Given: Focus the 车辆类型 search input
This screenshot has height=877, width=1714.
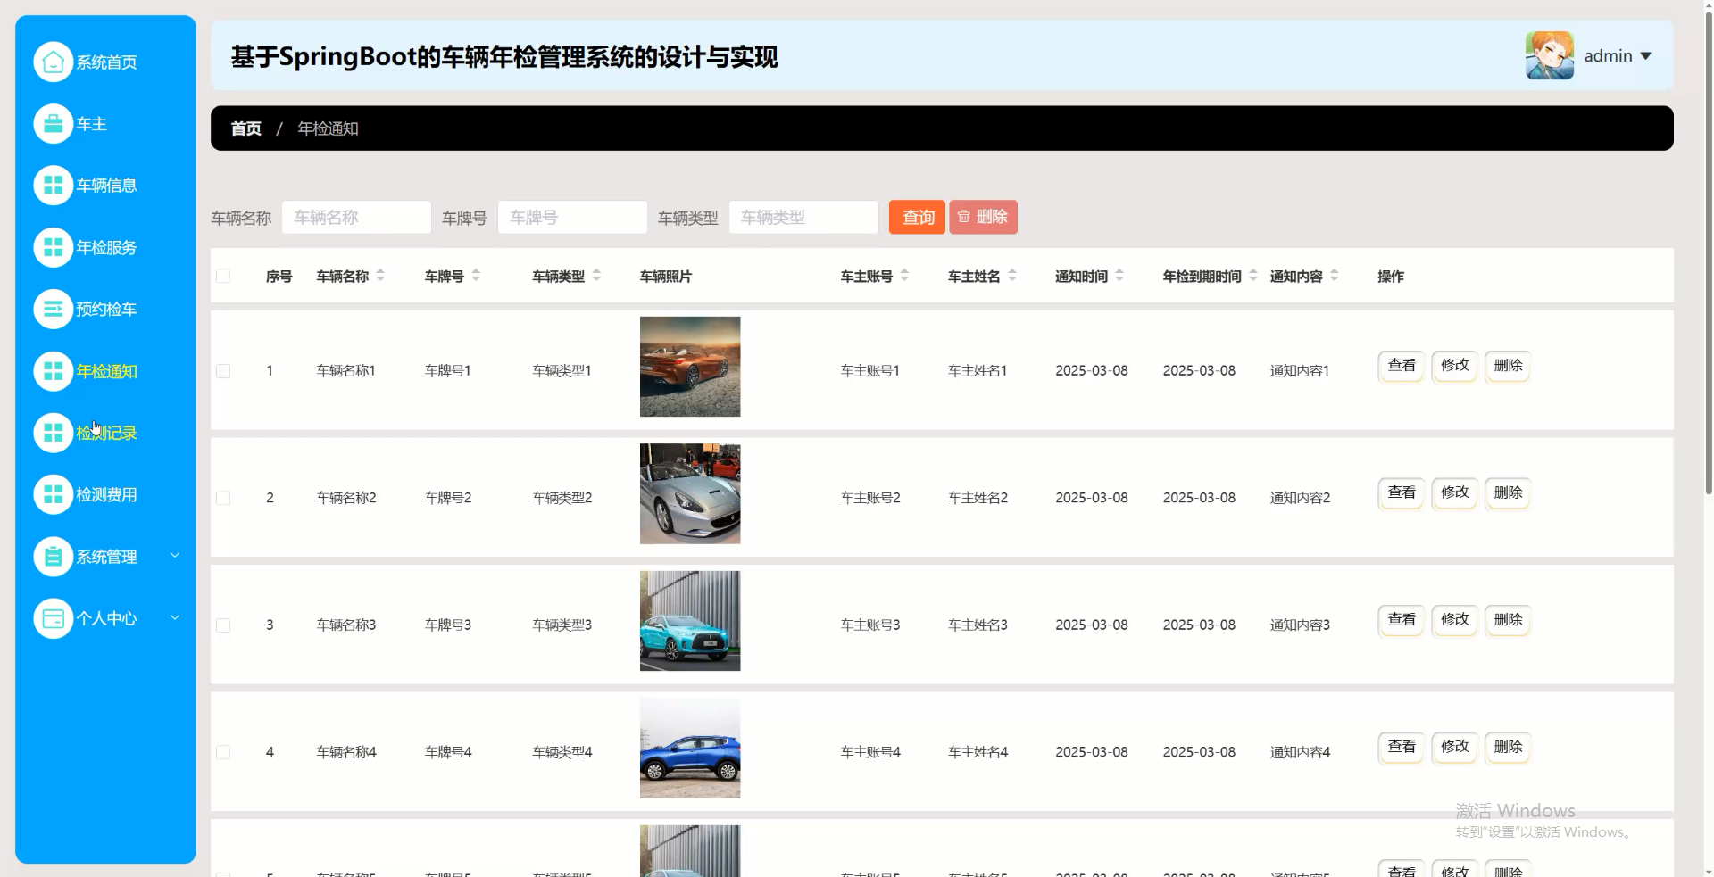Looking at the screenshot, I should [803, 217].
